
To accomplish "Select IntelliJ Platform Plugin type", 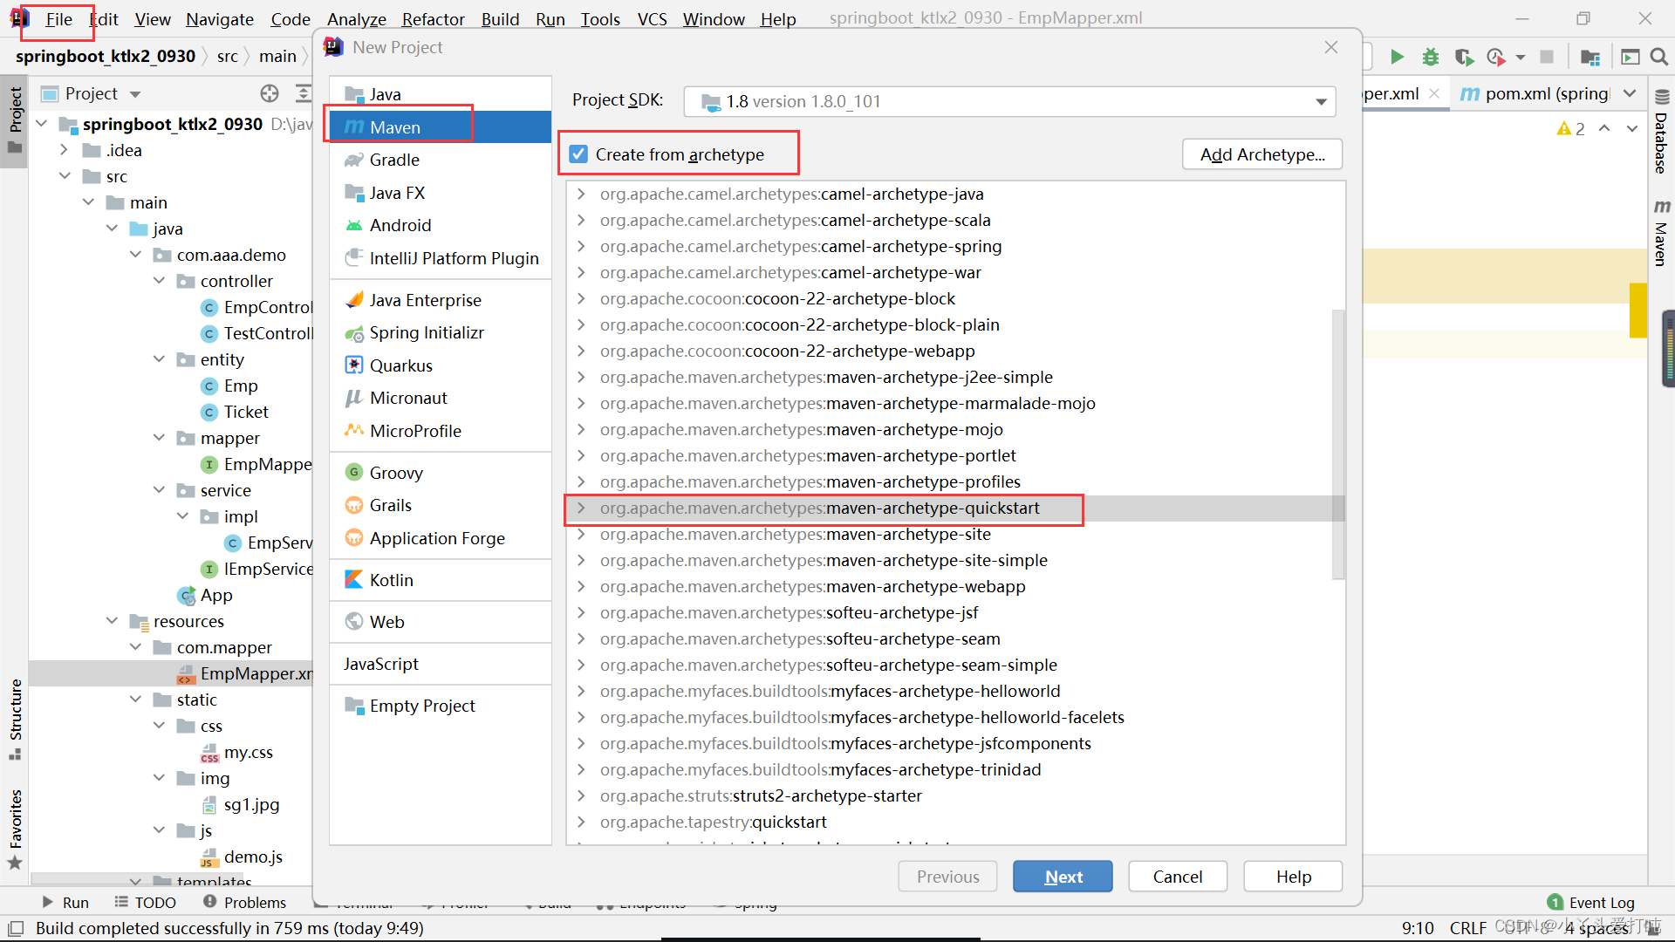I will pyautogui.click(x=441, y=258).
